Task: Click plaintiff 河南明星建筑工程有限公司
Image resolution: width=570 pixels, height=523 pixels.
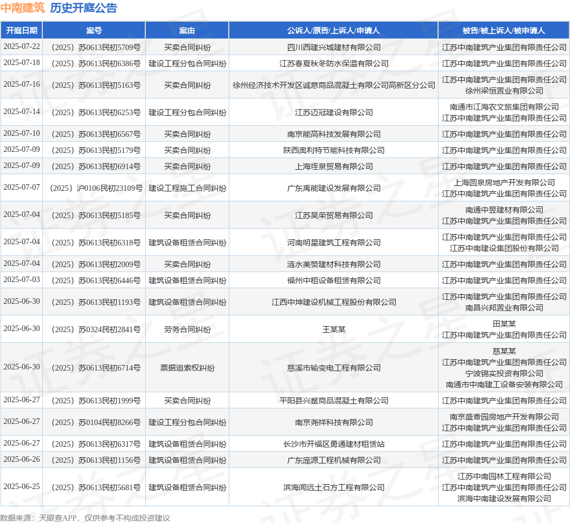Action: click(334, 243)
